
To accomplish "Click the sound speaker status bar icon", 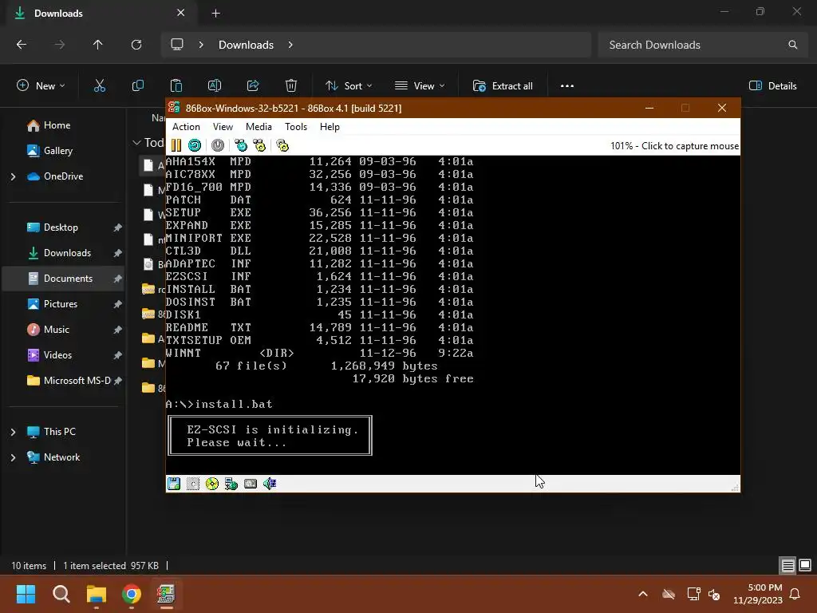I will coord(270,484).
